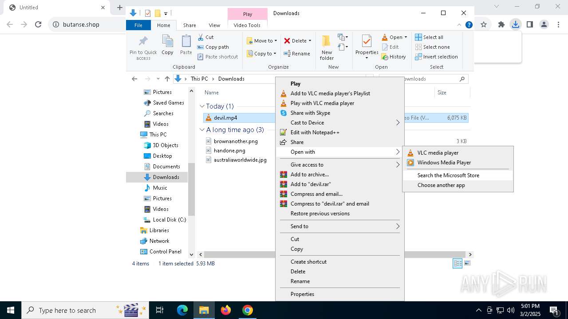Select the australiaworldwide.jpg file
568x319 pixels.
tap(240, 160)
